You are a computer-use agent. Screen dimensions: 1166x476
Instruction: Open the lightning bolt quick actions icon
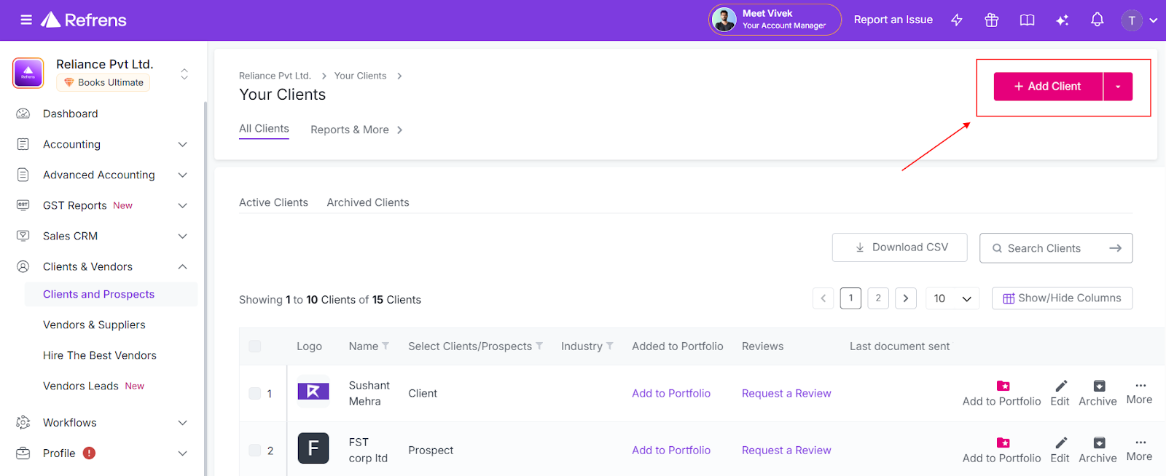click(x=957, y=20)
